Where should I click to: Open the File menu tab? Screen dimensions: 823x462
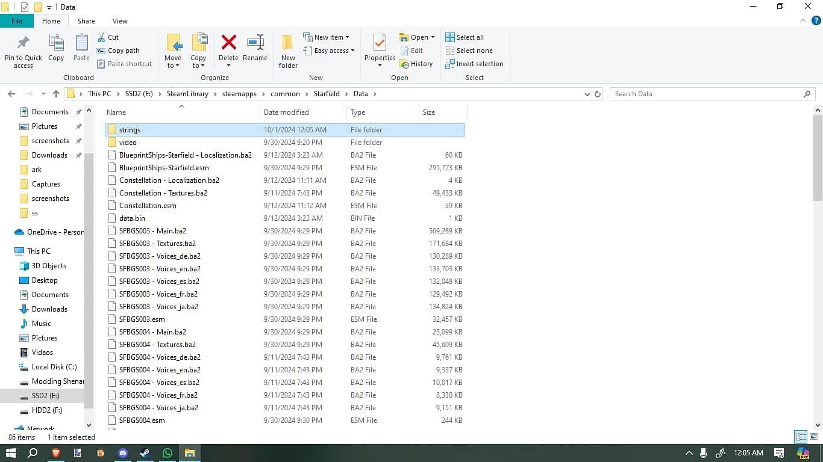(x=17, y=21)
